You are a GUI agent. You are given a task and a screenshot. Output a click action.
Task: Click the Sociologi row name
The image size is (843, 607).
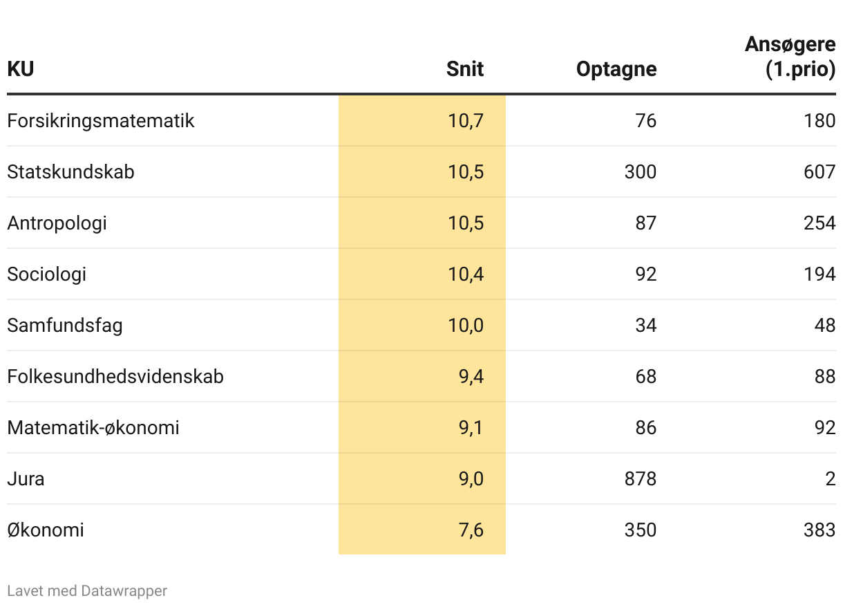(x=47, y=274)
